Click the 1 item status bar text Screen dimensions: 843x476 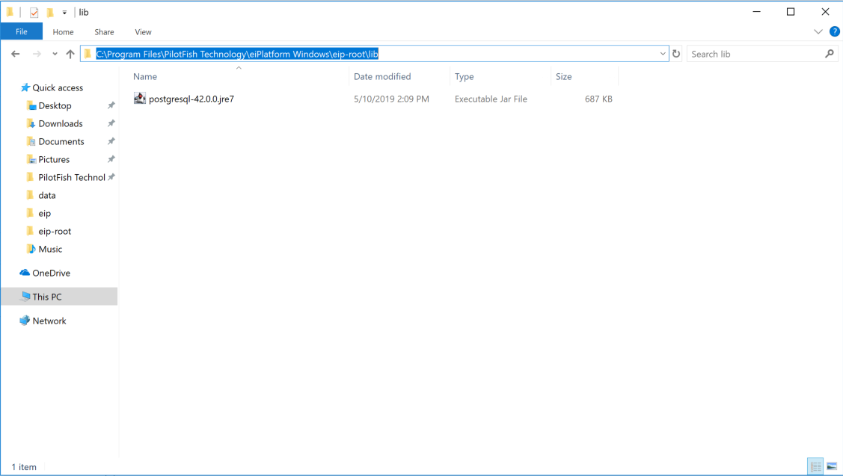[x=24, y=467]
